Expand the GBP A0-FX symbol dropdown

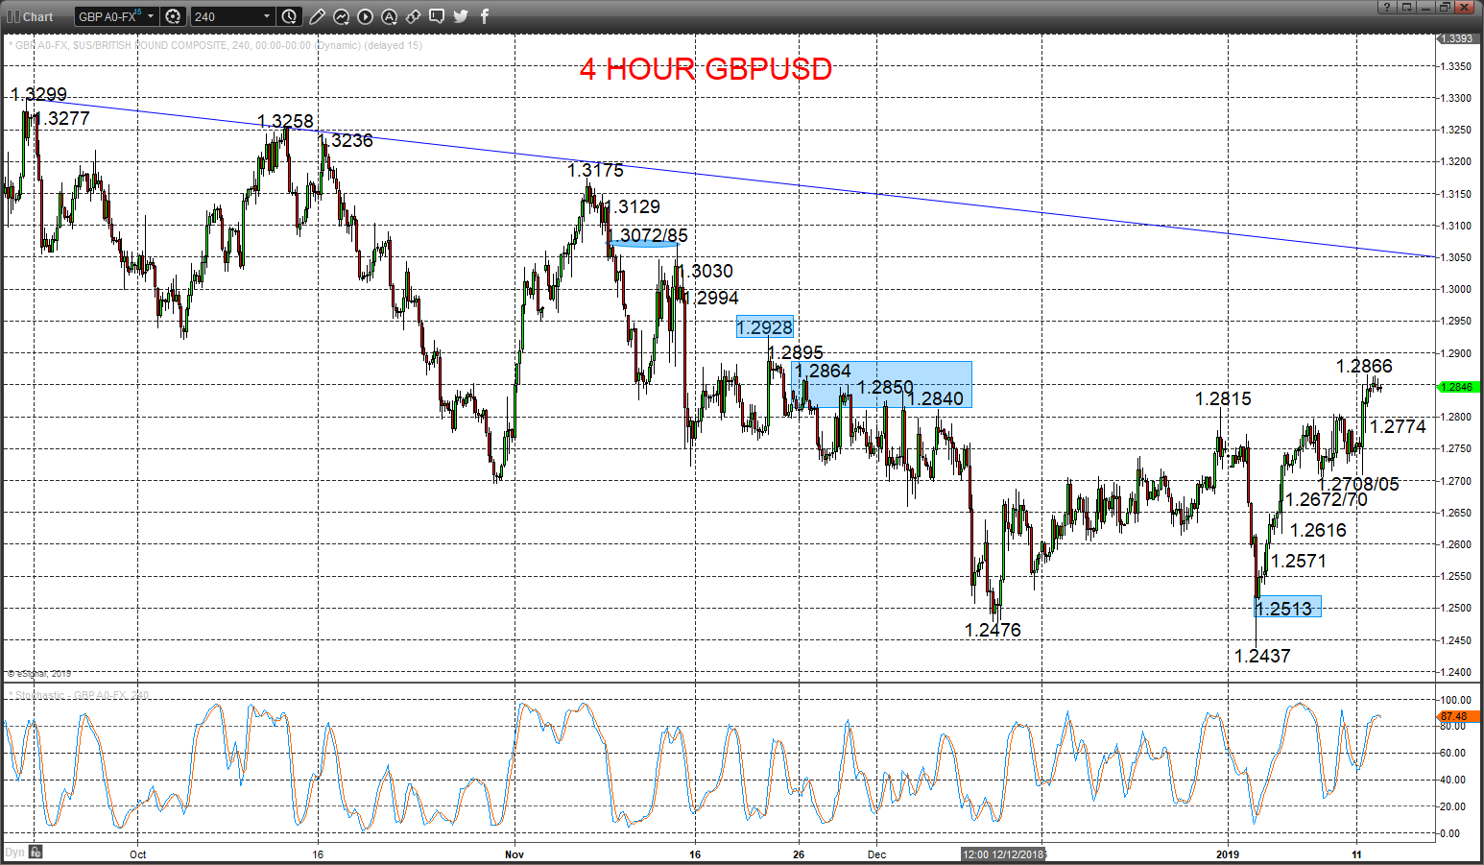click(151, 16)
